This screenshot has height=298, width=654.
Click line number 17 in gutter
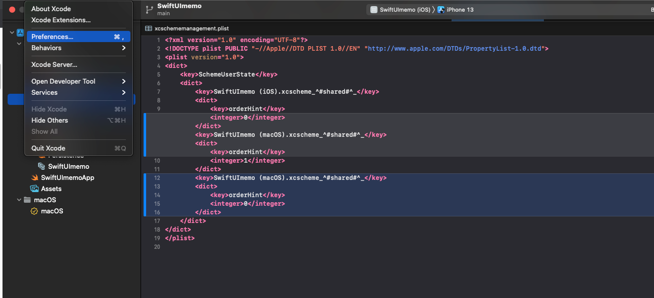(x=156, y=221)
